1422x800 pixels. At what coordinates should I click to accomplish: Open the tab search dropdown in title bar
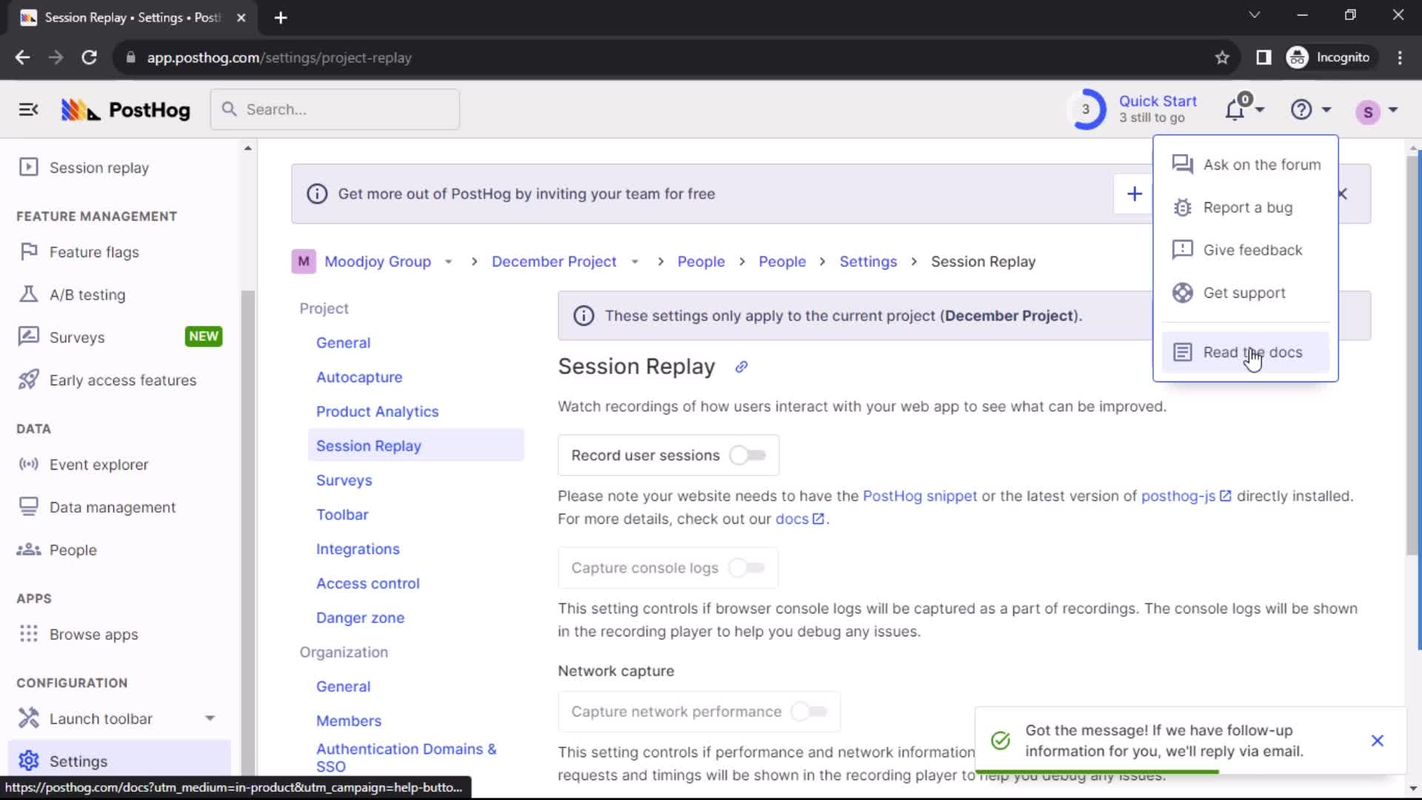pyautogui.click(x=1254, y=15)
